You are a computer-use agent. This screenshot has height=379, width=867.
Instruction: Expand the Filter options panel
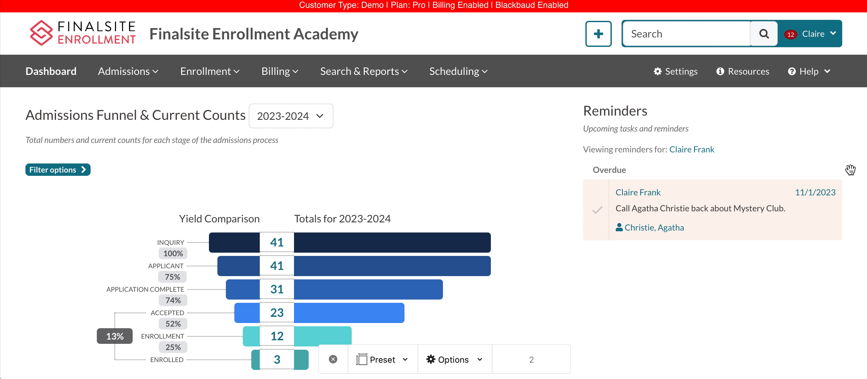tap(58, 170)
